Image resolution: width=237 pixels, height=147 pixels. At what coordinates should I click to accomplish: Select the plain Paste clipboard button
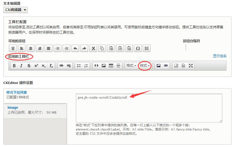pos(111,48)
